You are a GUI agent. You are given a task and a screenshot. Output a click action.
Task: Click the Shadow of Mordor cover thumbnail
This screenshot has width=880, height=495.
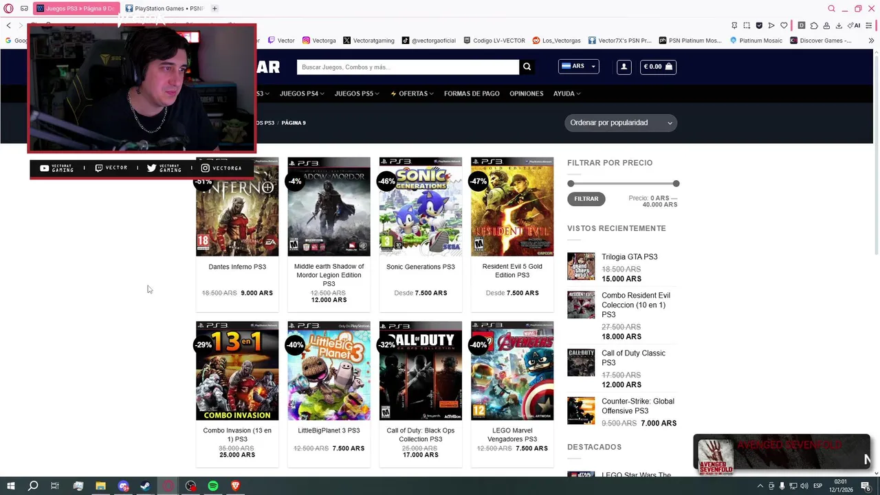click(329, 207)
